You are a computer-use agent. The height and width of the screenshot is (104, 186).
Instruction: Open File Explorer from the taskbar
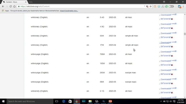coord(90,101)
